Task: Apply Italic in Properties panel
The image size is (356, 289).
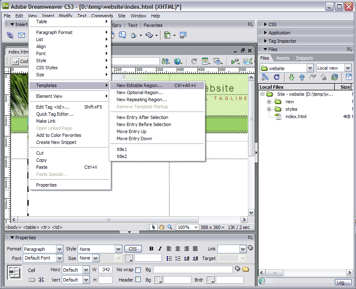Action: (x=160, y=249)
